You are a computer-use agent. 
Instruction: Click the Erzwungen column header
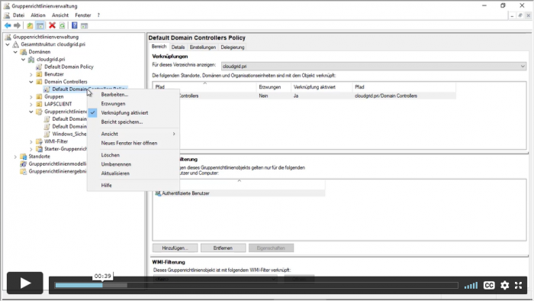coord(273,87)
